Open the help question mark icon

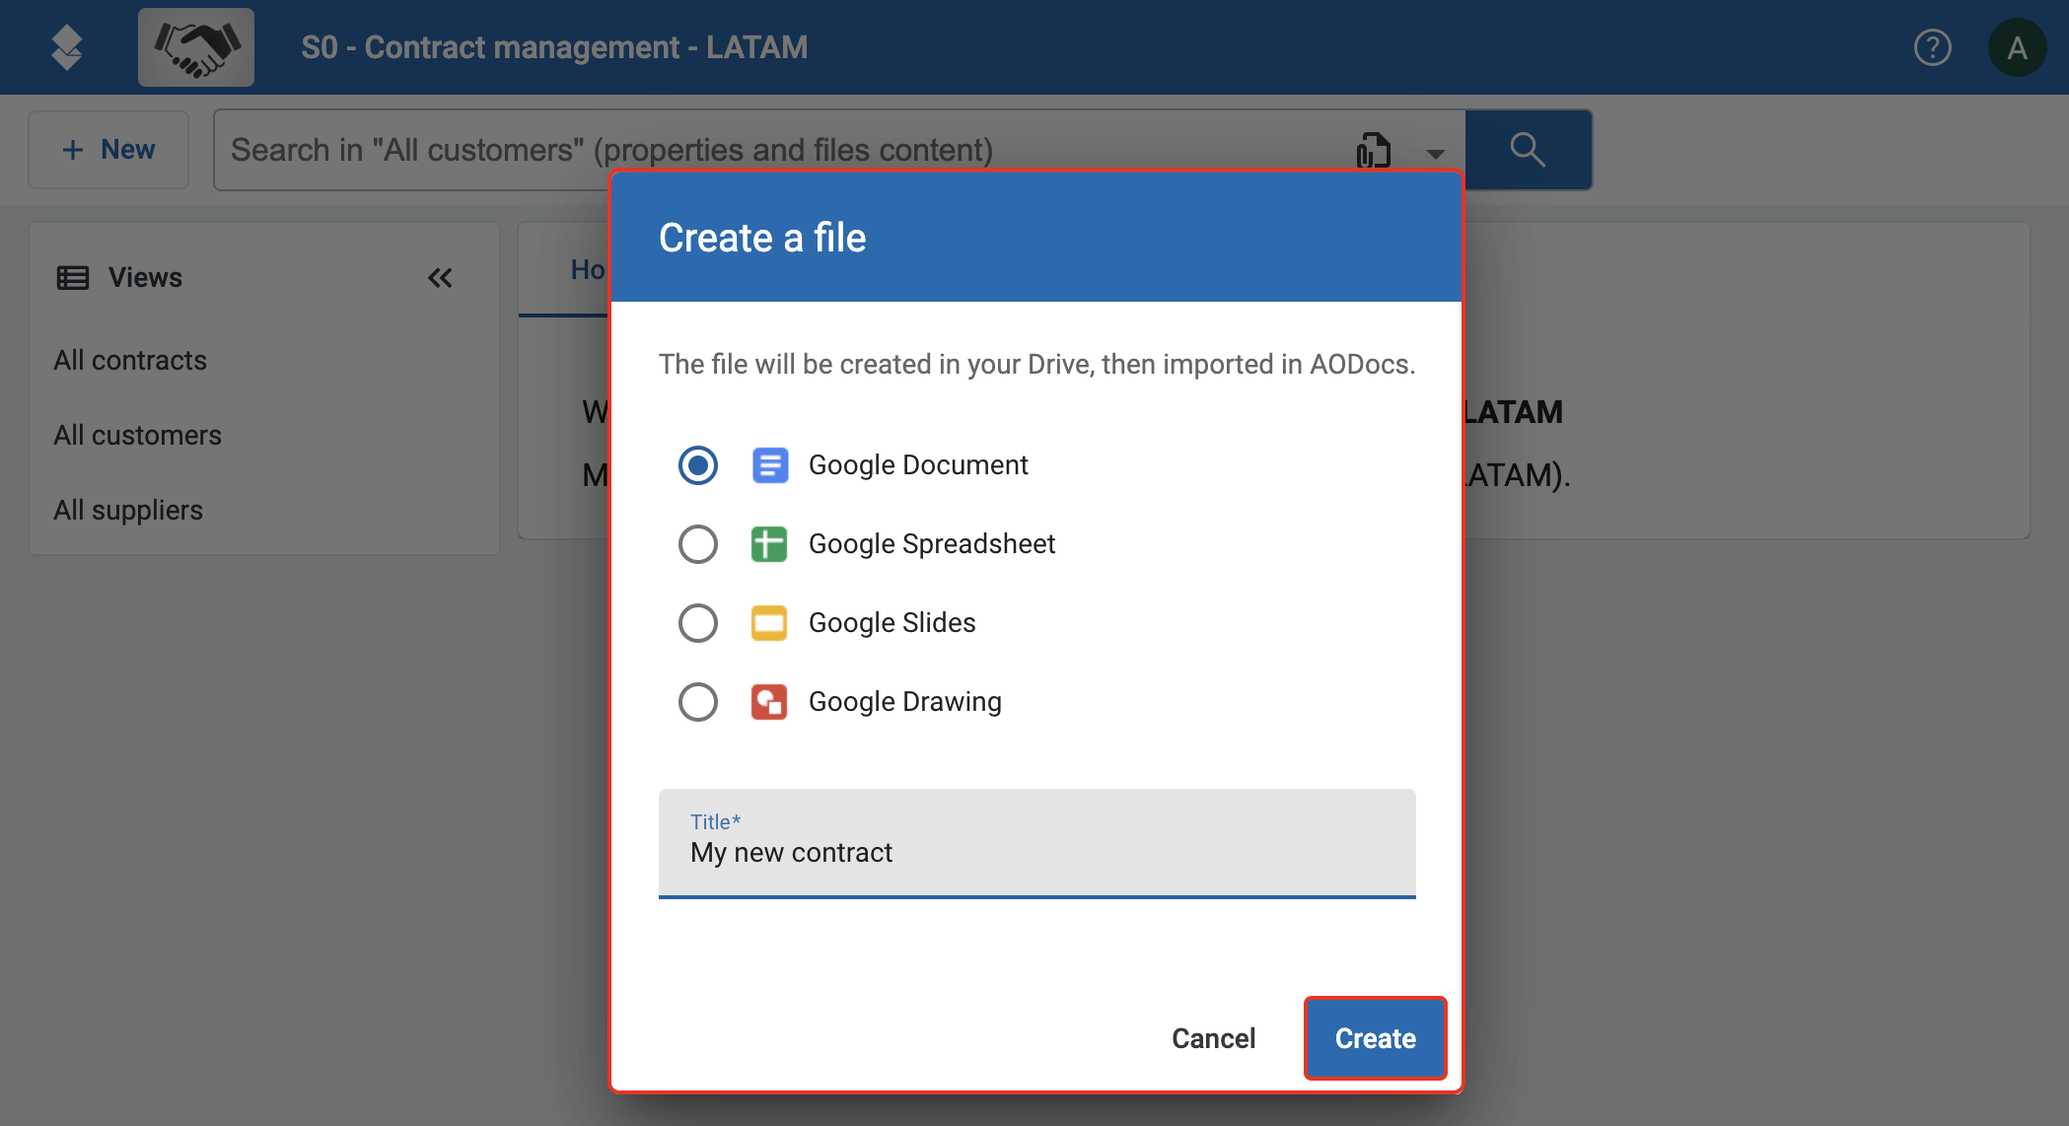[1932, 47]
